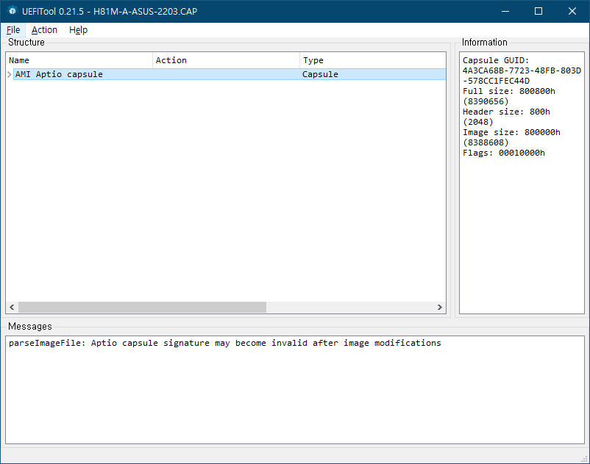Open the Help menu

pyautogui.click(x=78, y=30)
